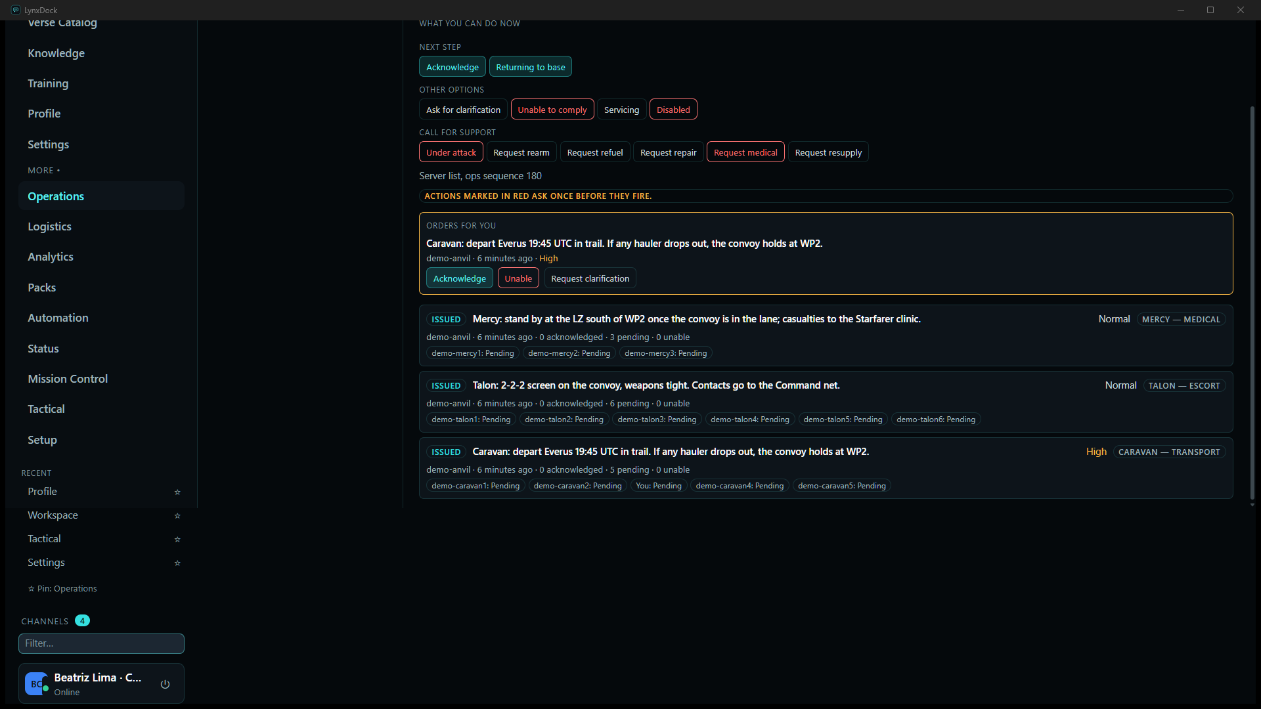Open Packs in sidebar
Viewport: 1261px width, 709px height.
[101, 288]
